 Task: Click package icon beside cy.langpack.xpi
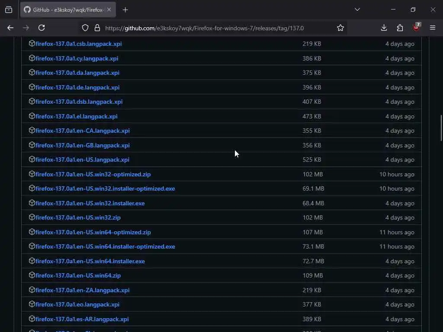tap(32, 58)
